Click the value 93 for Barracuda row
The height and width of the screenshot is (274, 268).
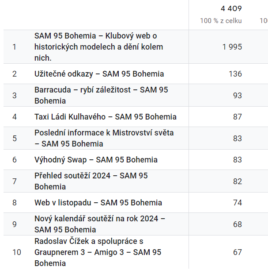238,96
